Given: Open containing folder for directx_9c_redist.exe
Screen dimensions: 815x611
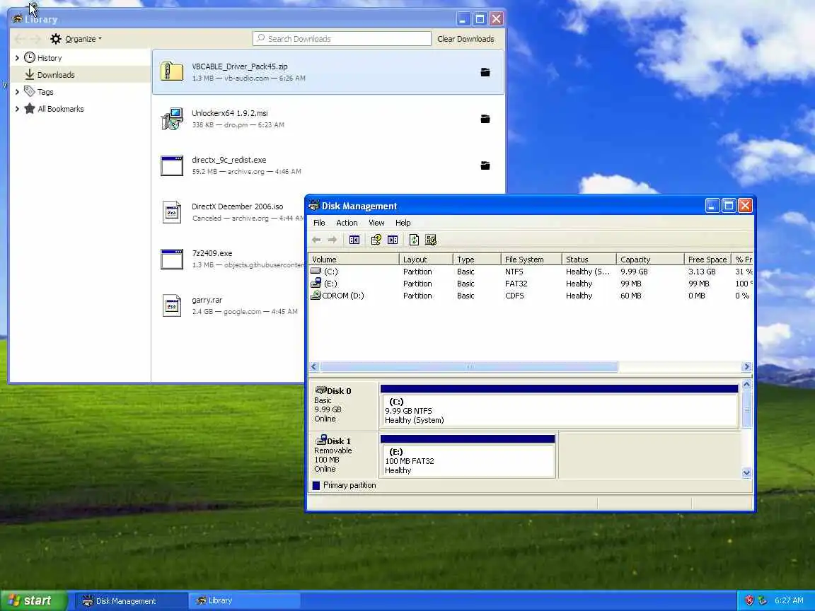Looking at the screenshot, I should tap(485, 165).
